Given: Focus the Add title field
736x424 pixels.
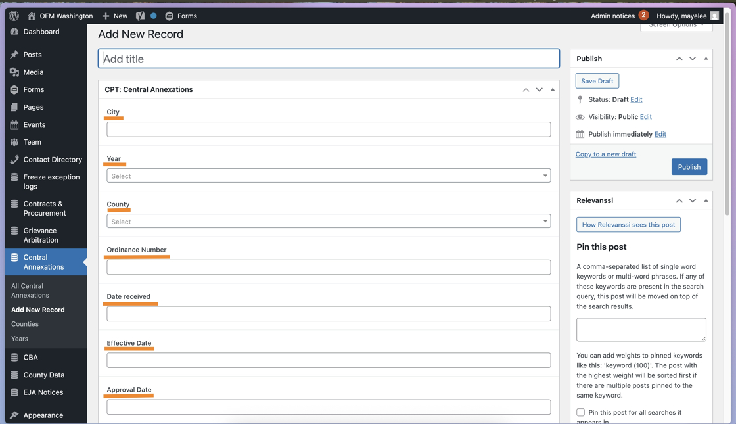Looking at the screenshot, I should click(x=329, y=59).
